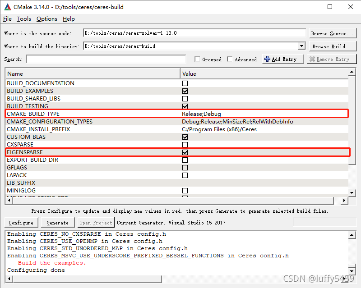Click the Browse Source button

[x=333, y=33]
